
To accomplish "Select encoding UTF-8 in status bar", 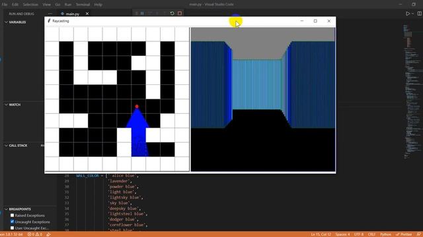I will [358, 234].
